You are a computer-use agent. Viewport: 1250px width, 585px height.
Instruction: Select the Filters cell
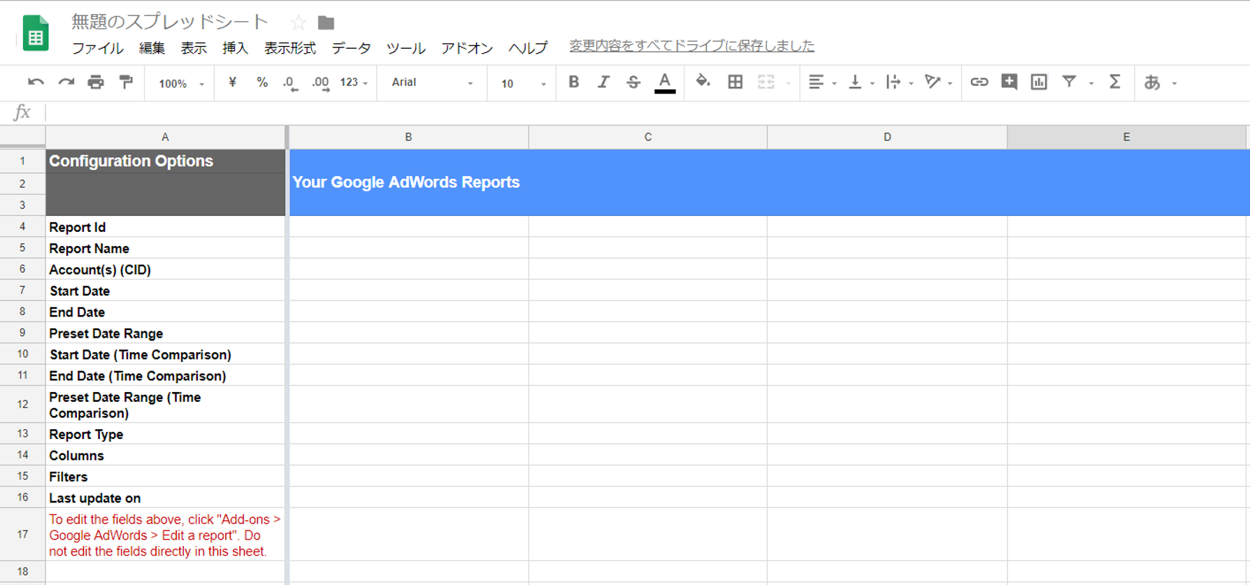(x=166, y=476)
